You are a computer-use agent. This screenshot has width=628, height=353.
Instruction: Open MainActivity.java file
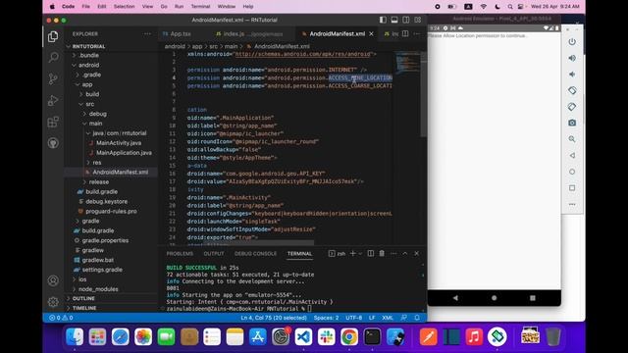coord(119,143)
